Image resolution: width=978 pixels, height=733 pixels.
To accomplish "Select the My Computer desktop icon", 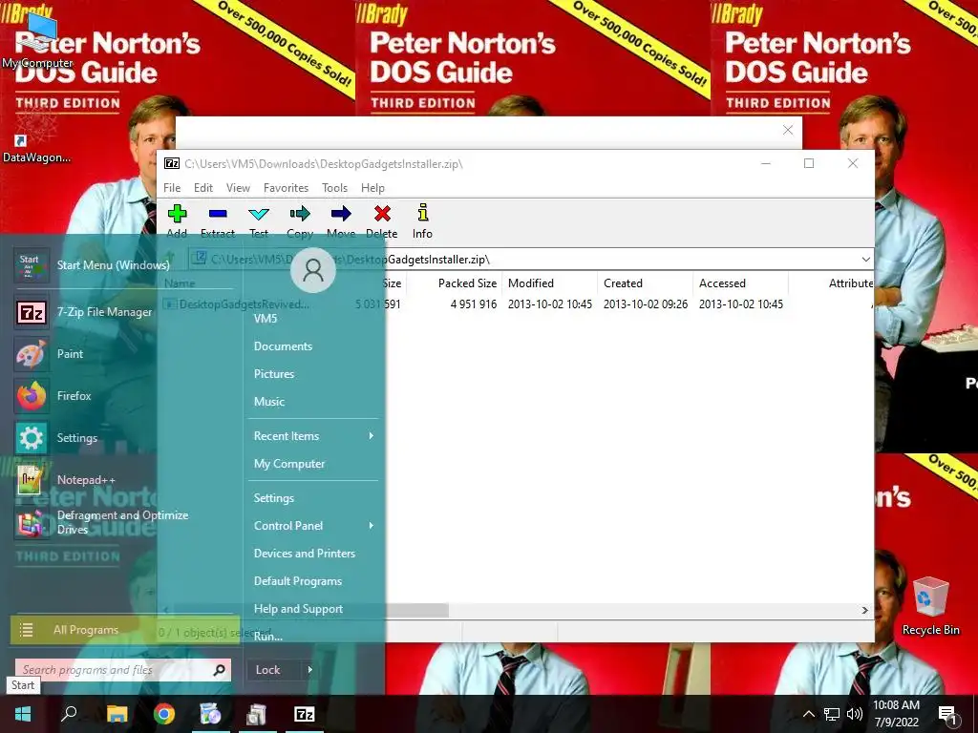I will point(37,41).
